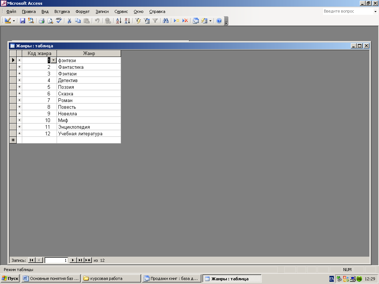Image resolution: width=379 pixels, height=284 pixels.
Task: Click the Новелла cell
Action: 89,114
